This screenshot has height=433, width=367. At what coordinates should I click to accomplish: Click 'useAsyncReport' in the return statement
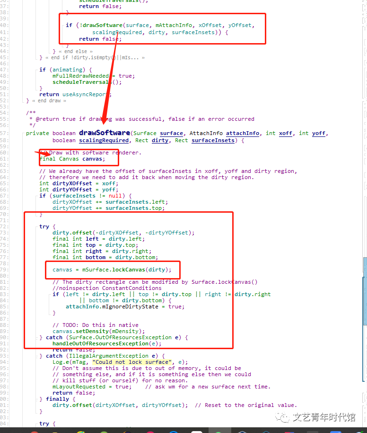tap(86, 94)
